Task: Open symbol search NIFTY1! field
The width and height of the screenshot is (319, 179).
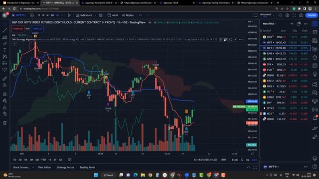Action: (19, 15)
